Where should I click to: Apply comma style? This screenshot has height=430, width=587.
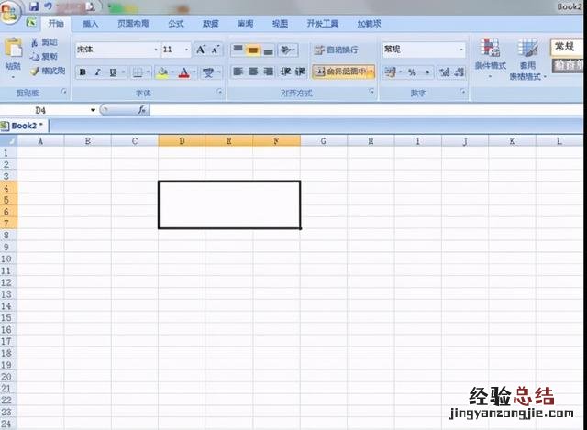pyautogui.click(x=427, y=72)
